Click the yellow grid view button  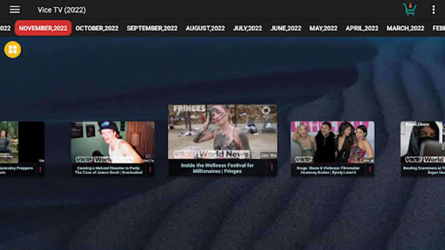[13, 49]
